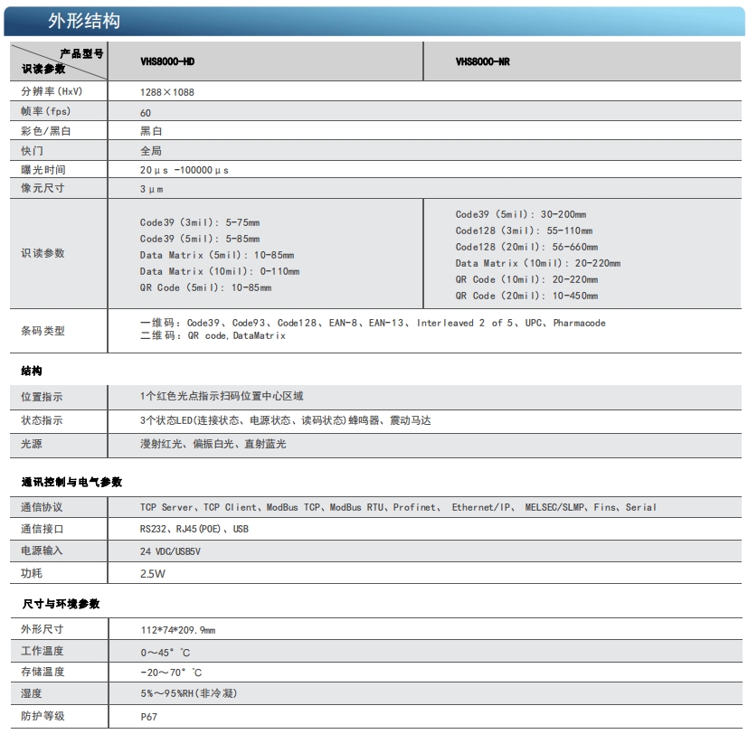Click the 光源 row label
The image size is (748, 734).
pos(32,444)
